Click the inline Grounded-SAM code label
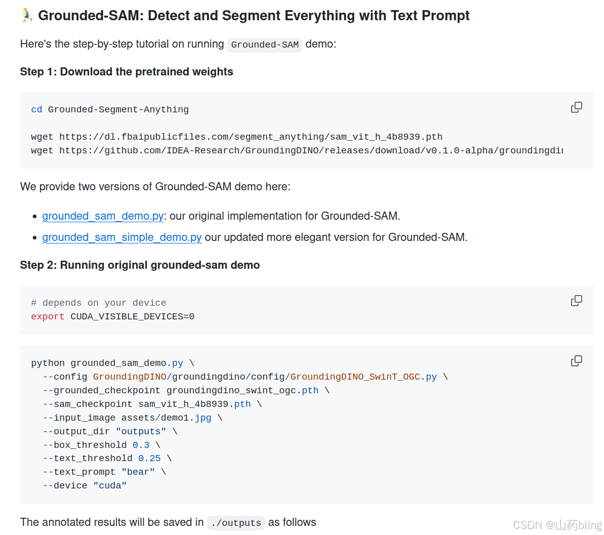 click(265, 45)
